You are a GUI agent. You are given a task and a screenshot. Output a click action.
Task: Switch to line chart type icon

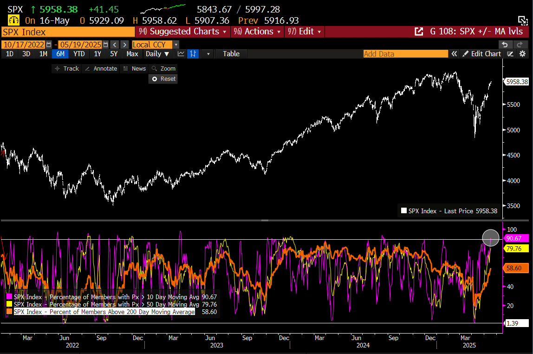(181, 54)
